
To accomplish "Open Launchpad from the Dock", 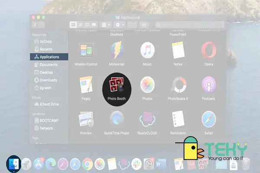I will pyautogui.click(x=26, y=164).
